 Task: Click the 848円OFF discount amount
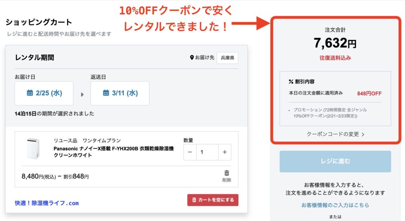tap(369, 93)
